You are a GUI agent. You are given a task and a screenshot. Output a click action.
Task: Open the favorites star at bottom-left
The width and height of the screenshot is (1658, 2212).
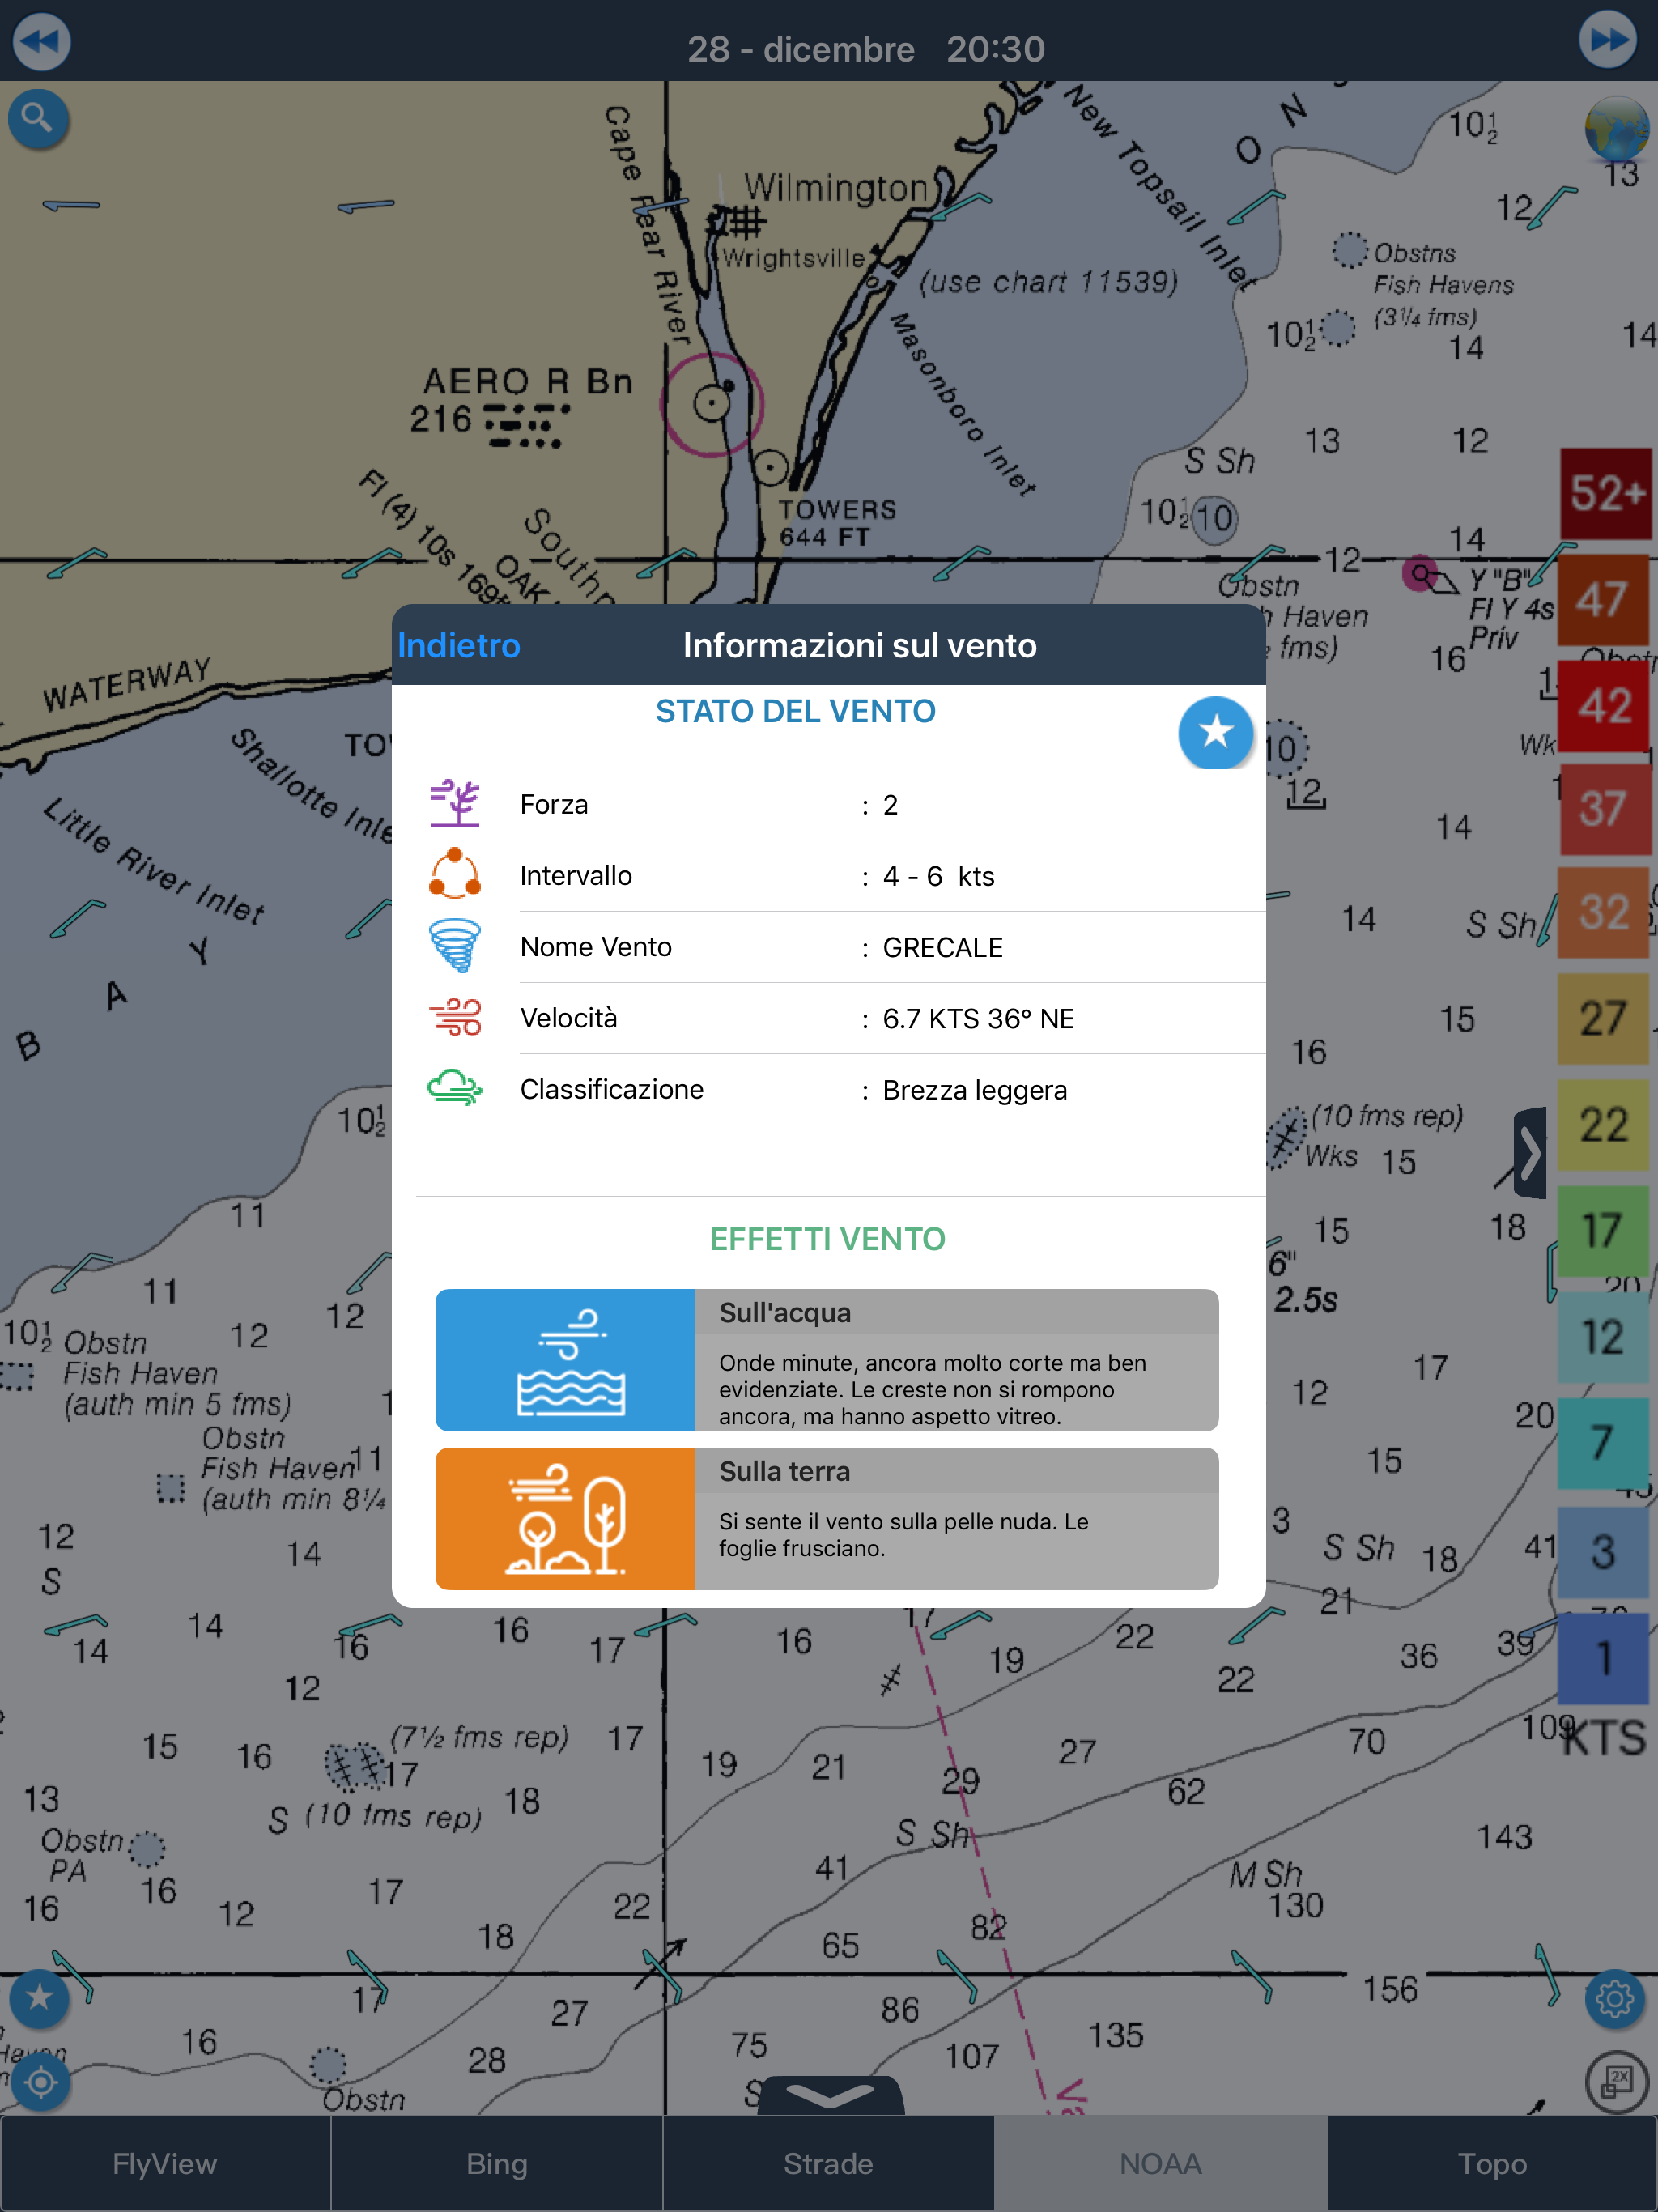[39, 1998]
